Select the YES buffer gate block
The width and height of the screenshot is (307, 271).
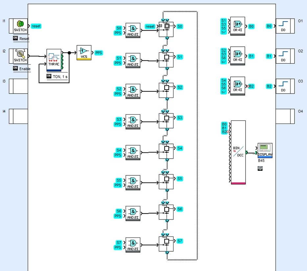point(84,53)
